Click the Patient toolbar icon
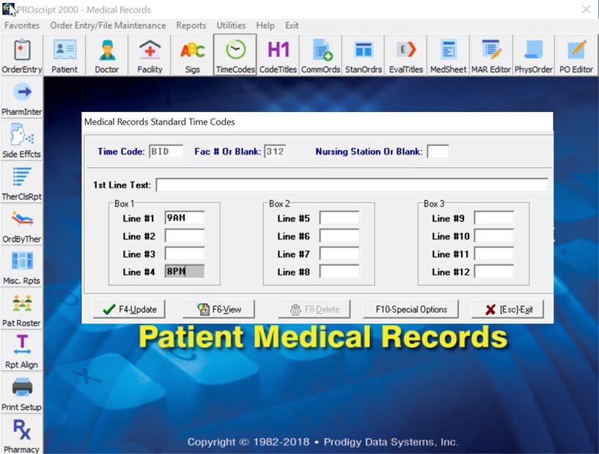The width and height of the screenshot is (599, 454). pyautogui.click(x=65, y=56)
